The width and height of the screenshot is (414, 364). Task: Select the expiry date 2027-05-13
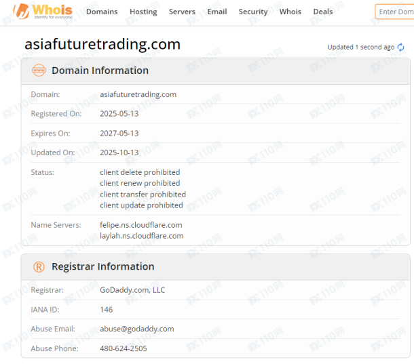click(x=119, y=134)
